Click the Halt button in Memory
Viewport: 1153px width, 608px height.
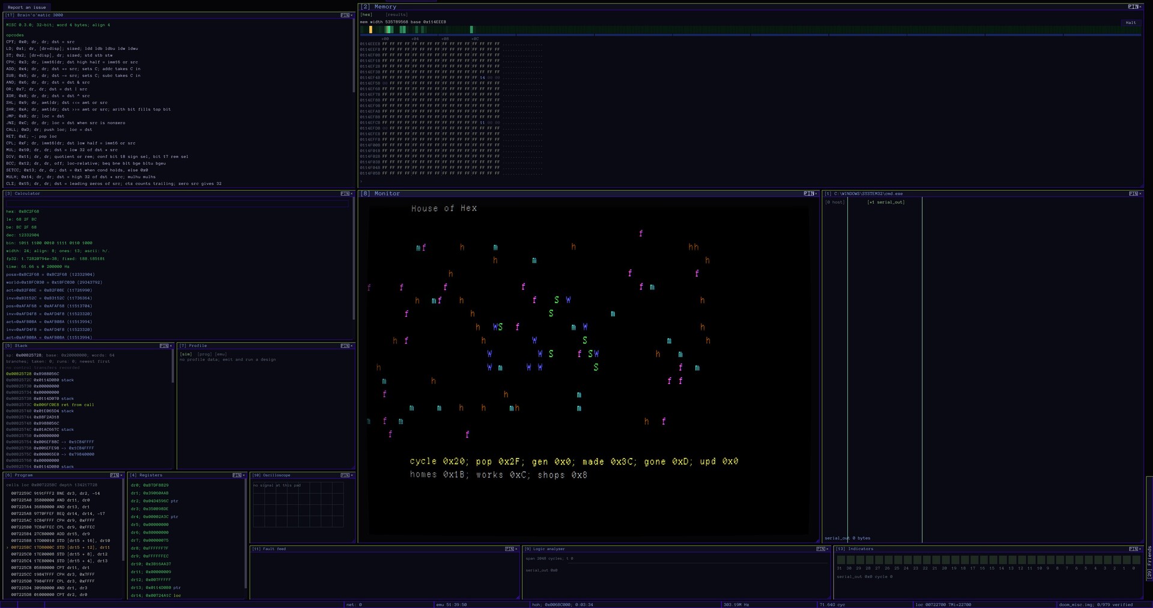click(1131, 23)
